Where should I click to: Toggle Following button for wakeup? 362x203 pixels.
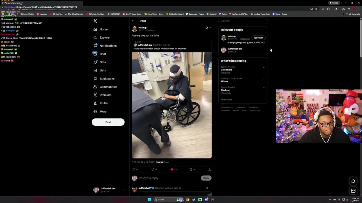point(258,38)
